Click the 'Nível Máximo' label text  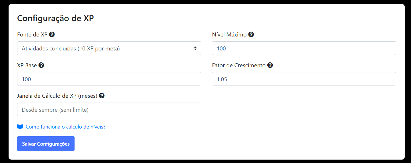pyautogui.click(x=229, y=35)
